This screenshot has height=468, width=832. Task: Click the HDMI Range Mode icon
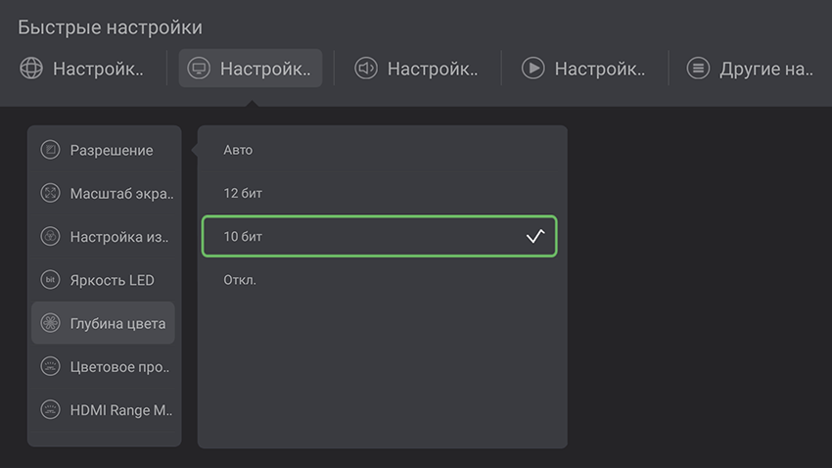point(51,410)
